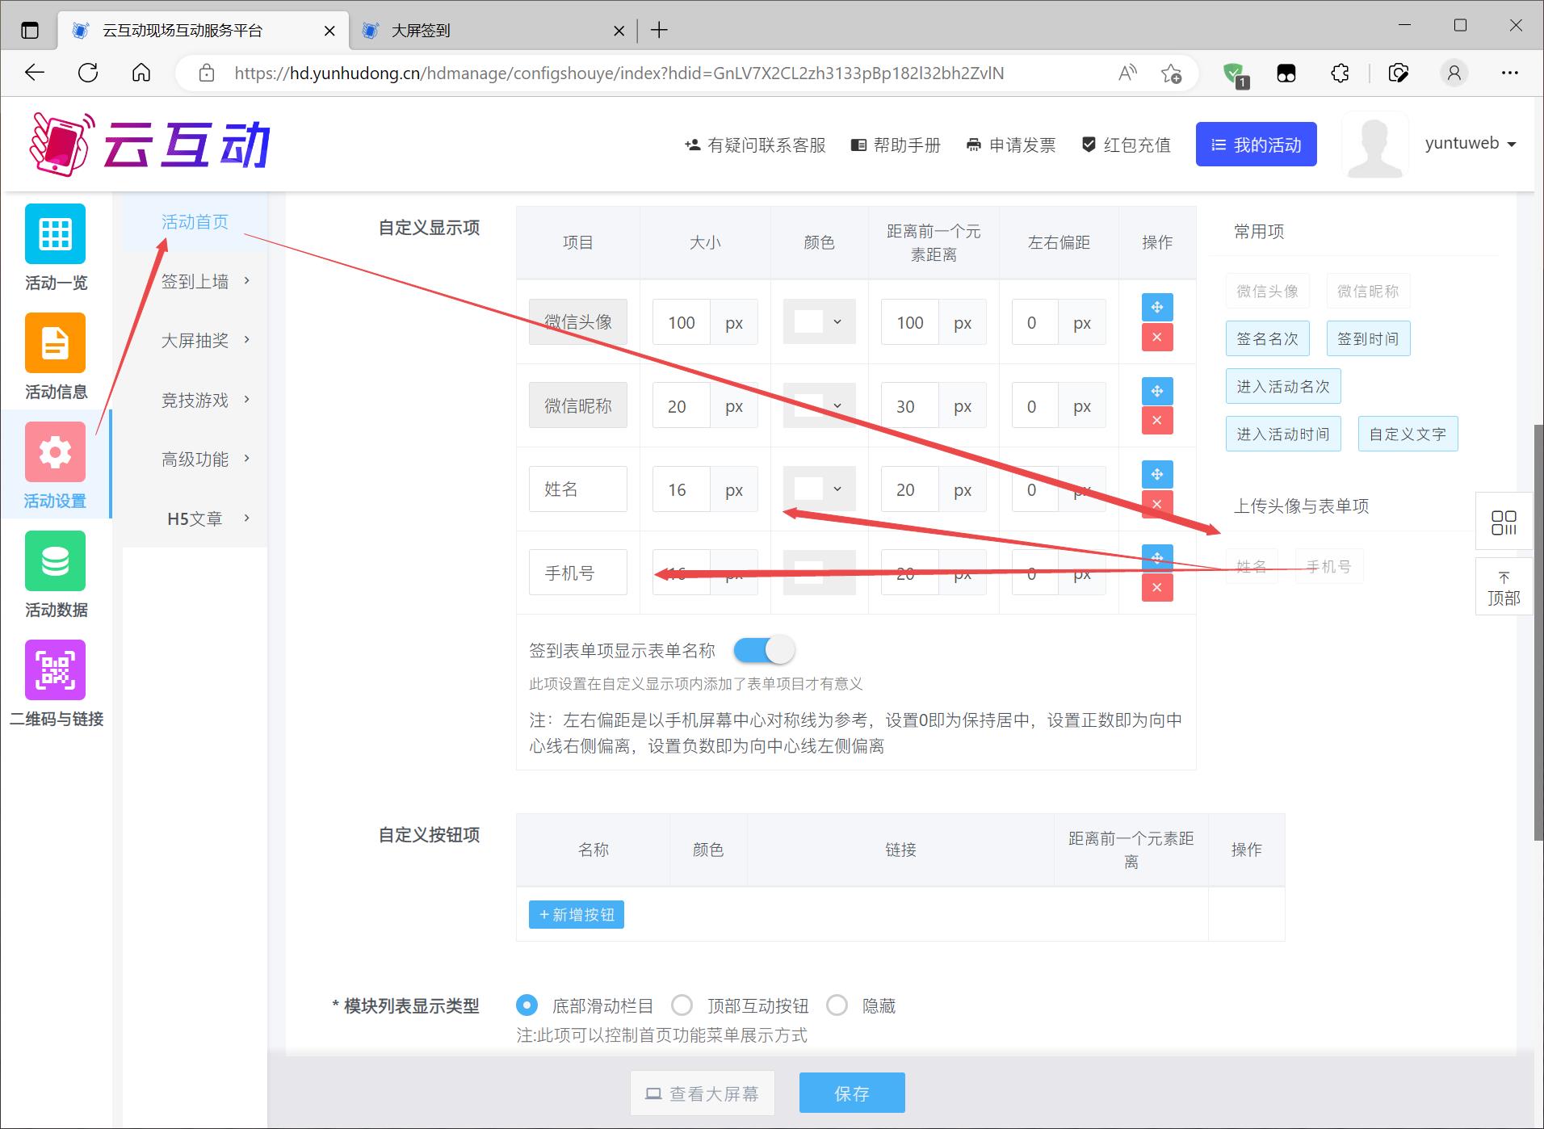Click the 保存 button
The width and height of the screenshot is (1544, 1129).
[851, 1093]
